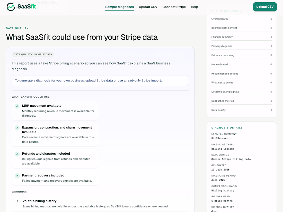
Task: Open the Sample diagnoses tab
Action: [x=119, y=7]
